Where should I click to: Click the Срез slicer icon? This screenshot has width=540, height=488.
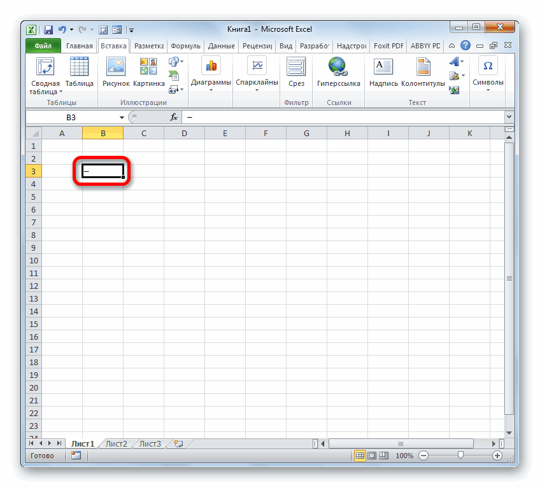click(296, 67)
